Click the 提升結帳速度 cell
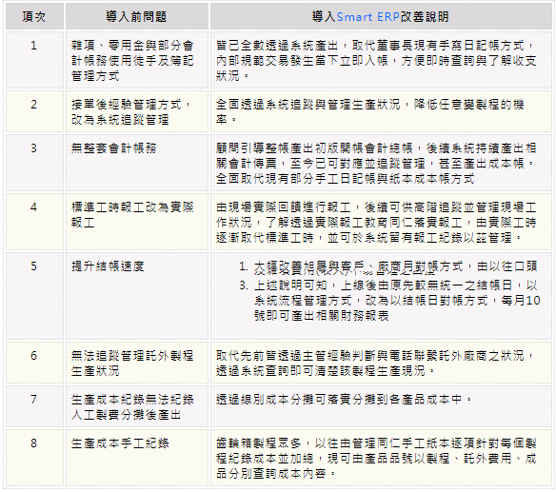This screenshot has height=492, width=556. point(137,296)
